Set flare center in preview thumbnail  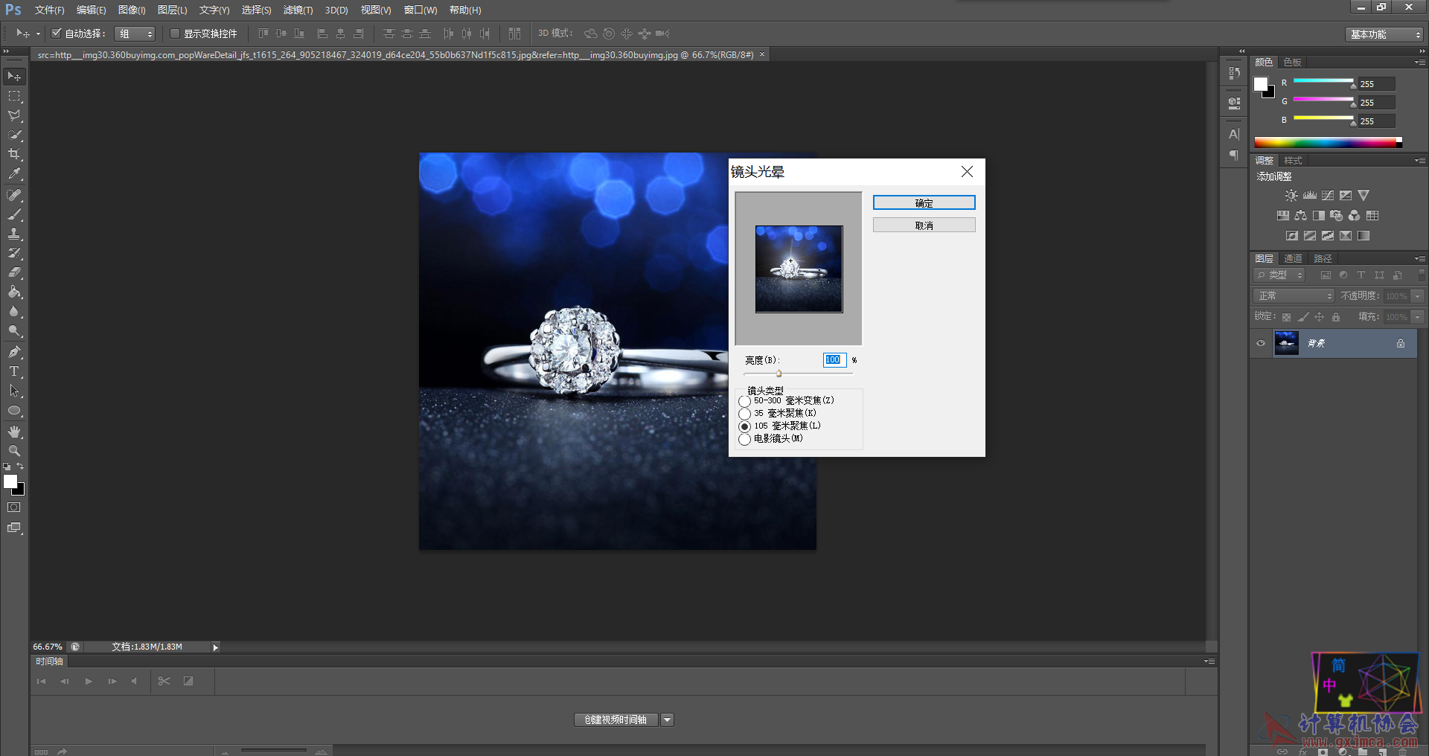(799, 269)
